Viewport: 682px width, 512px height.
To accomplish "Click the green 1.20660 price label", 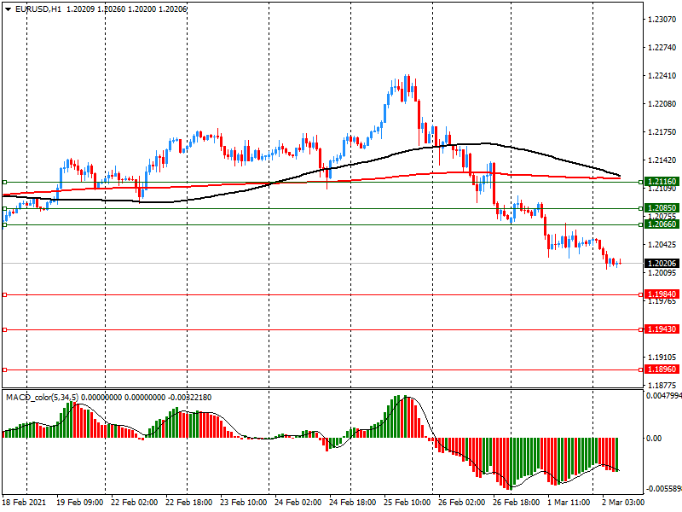I will click(662, 224).
